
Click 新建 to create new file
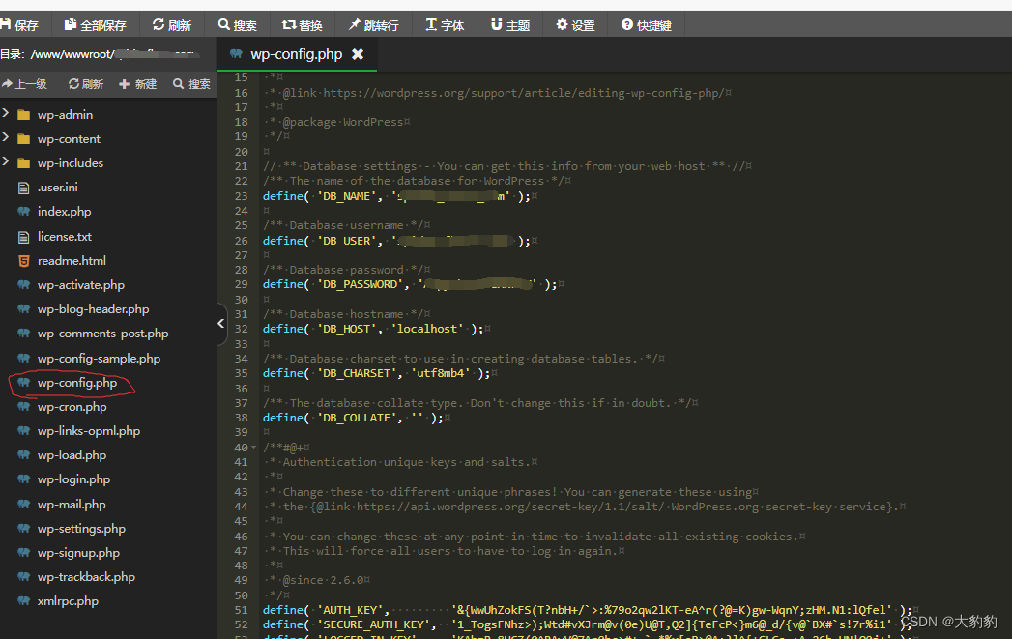pos(137,84)
